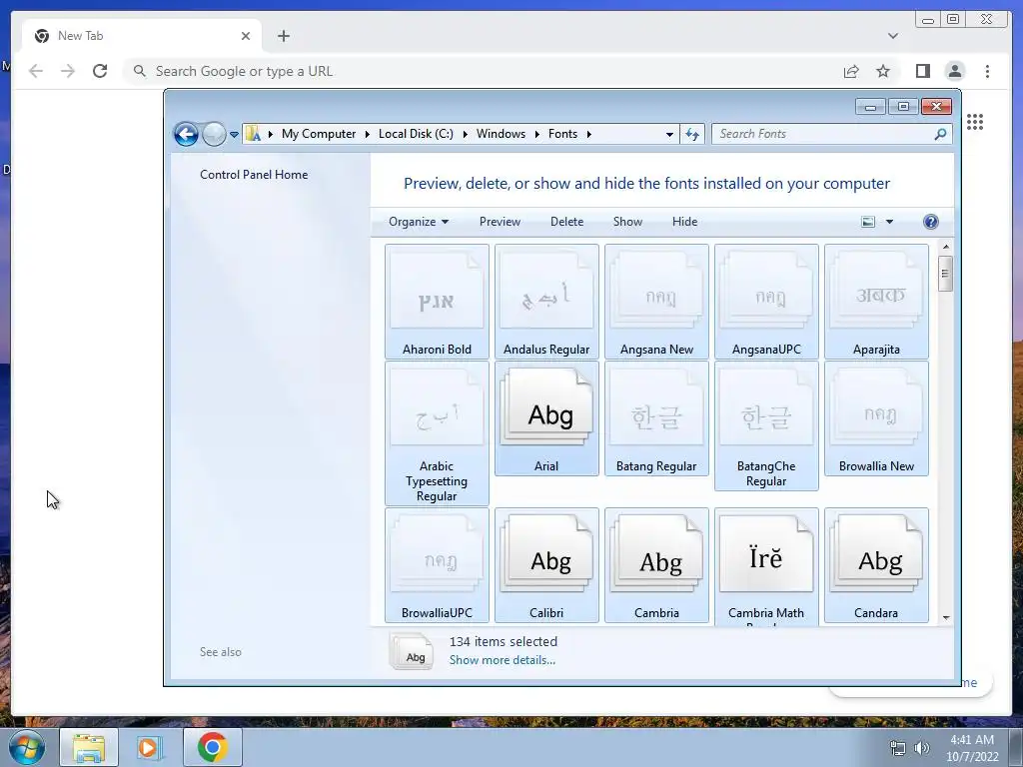
Task: Open the Windows Start menu
Action: [x=27, y=747]
